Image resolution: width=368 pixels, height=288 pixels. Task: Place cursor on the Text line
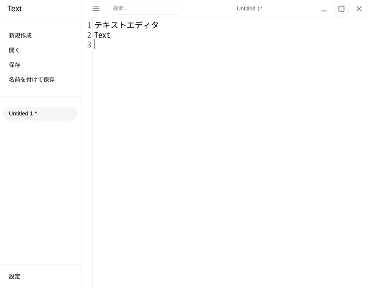pyautogui.click(x=102, y=35)
